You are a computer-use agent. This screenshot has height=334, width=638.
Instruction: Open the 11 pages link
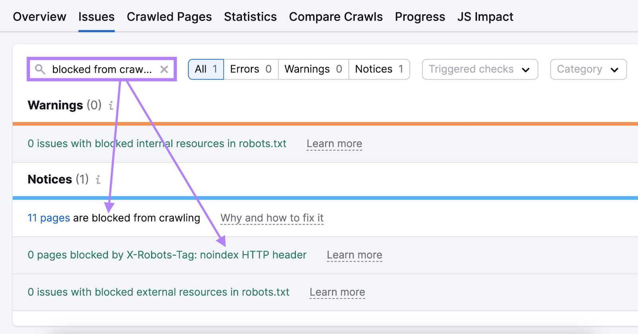[x=49, y=218]
